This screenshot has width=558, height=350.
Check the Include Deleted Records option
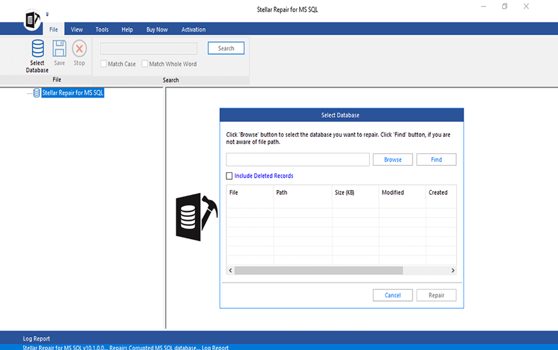click(x=230, y=175)
